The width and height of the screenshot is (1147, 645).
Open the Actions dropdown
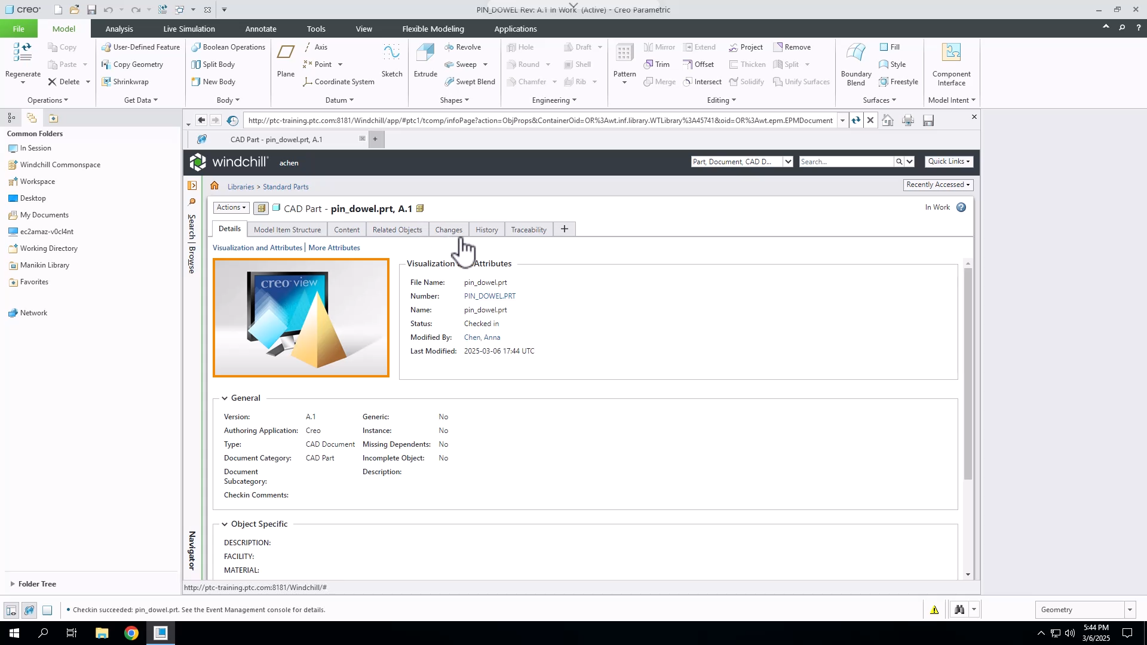[231, 208]
